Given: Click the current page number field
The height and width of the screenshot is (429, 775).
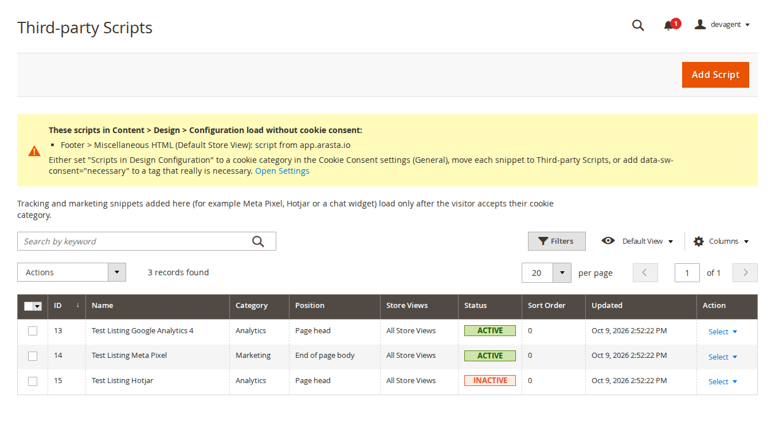Looking at the screenshot, I should pos(687,273).
